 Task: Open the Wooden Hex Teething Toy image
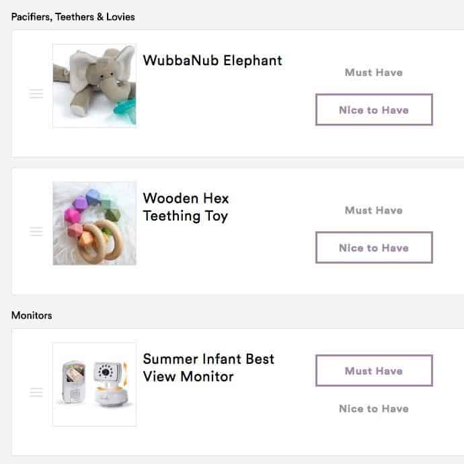tap(94, 223)
